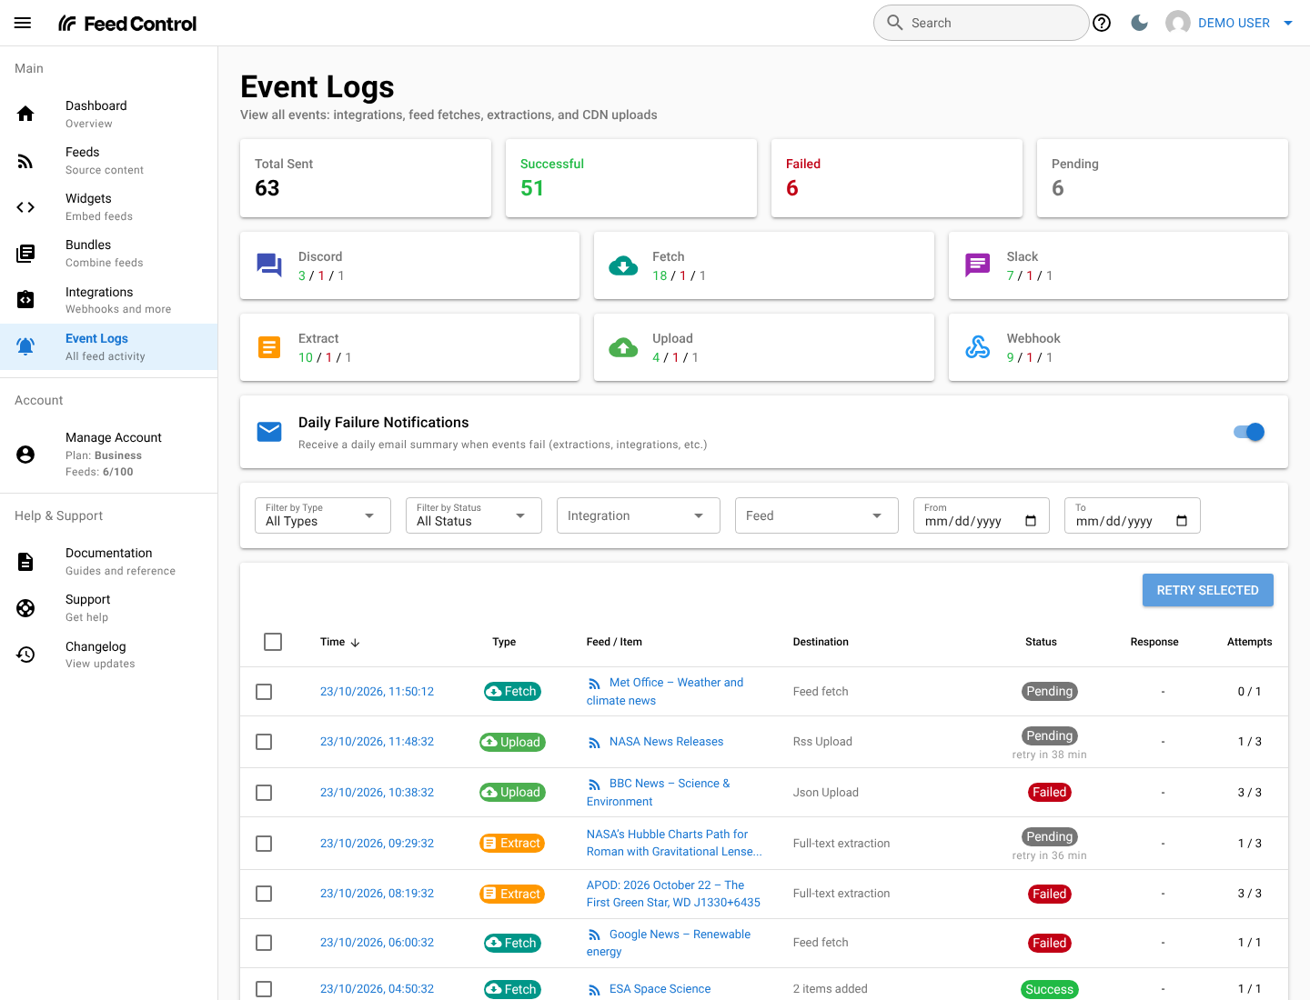Expand the Feed filter dropdown
The width and height of the screenshot is (1310, 1000).
[817, 515]
